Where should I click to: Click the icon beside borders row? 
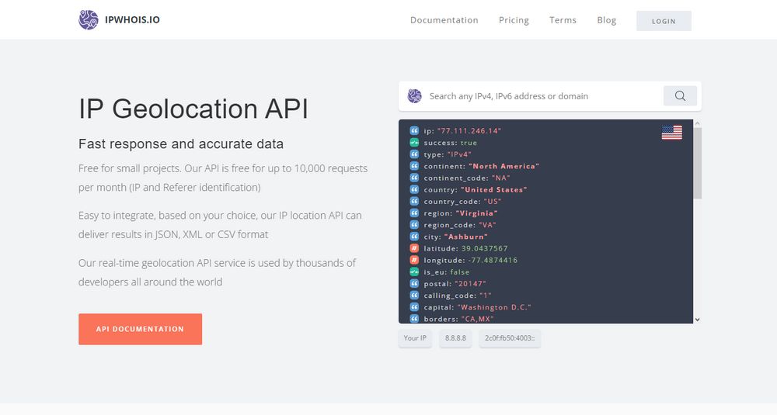tap(414, 319)
